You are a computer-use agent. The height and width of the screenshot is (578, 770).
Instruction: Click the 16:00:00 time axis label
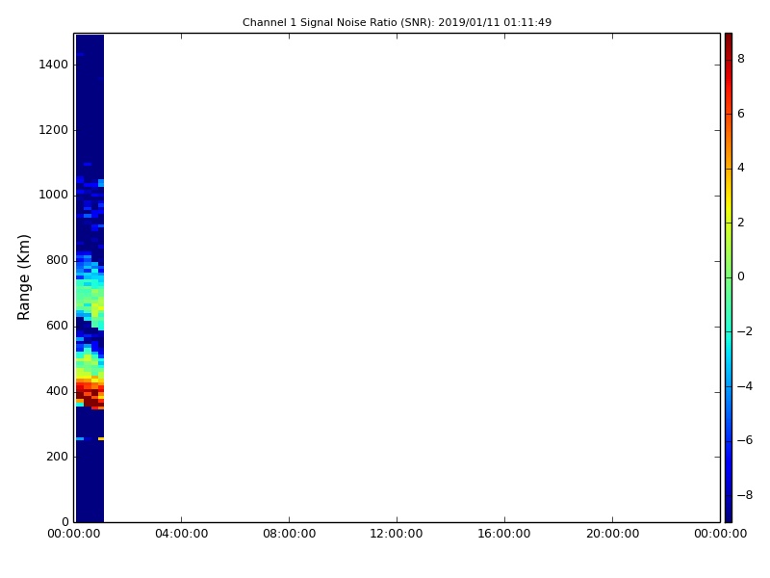[x=504, y=534]
